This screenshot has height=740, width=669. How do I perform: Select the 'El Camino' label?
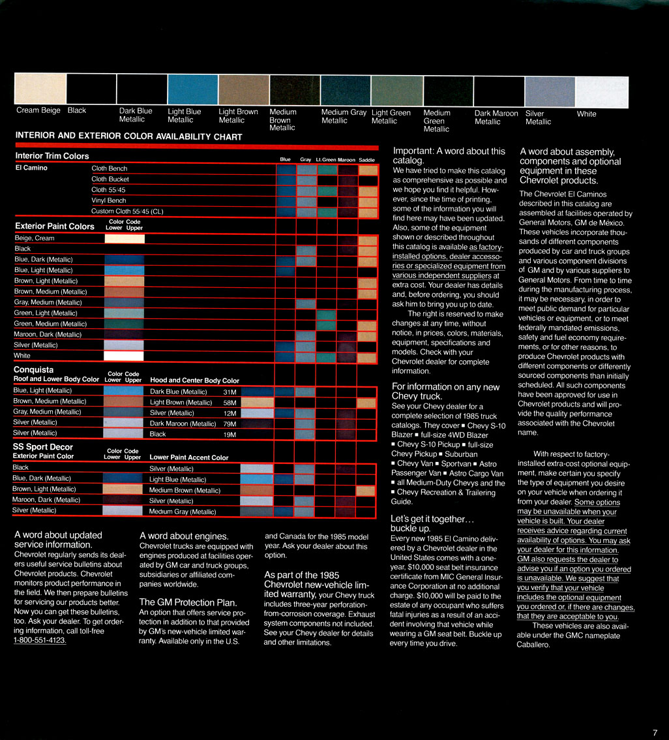coord(31,168)
